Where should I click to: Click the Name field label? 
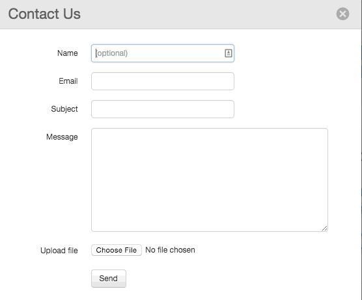68,53
